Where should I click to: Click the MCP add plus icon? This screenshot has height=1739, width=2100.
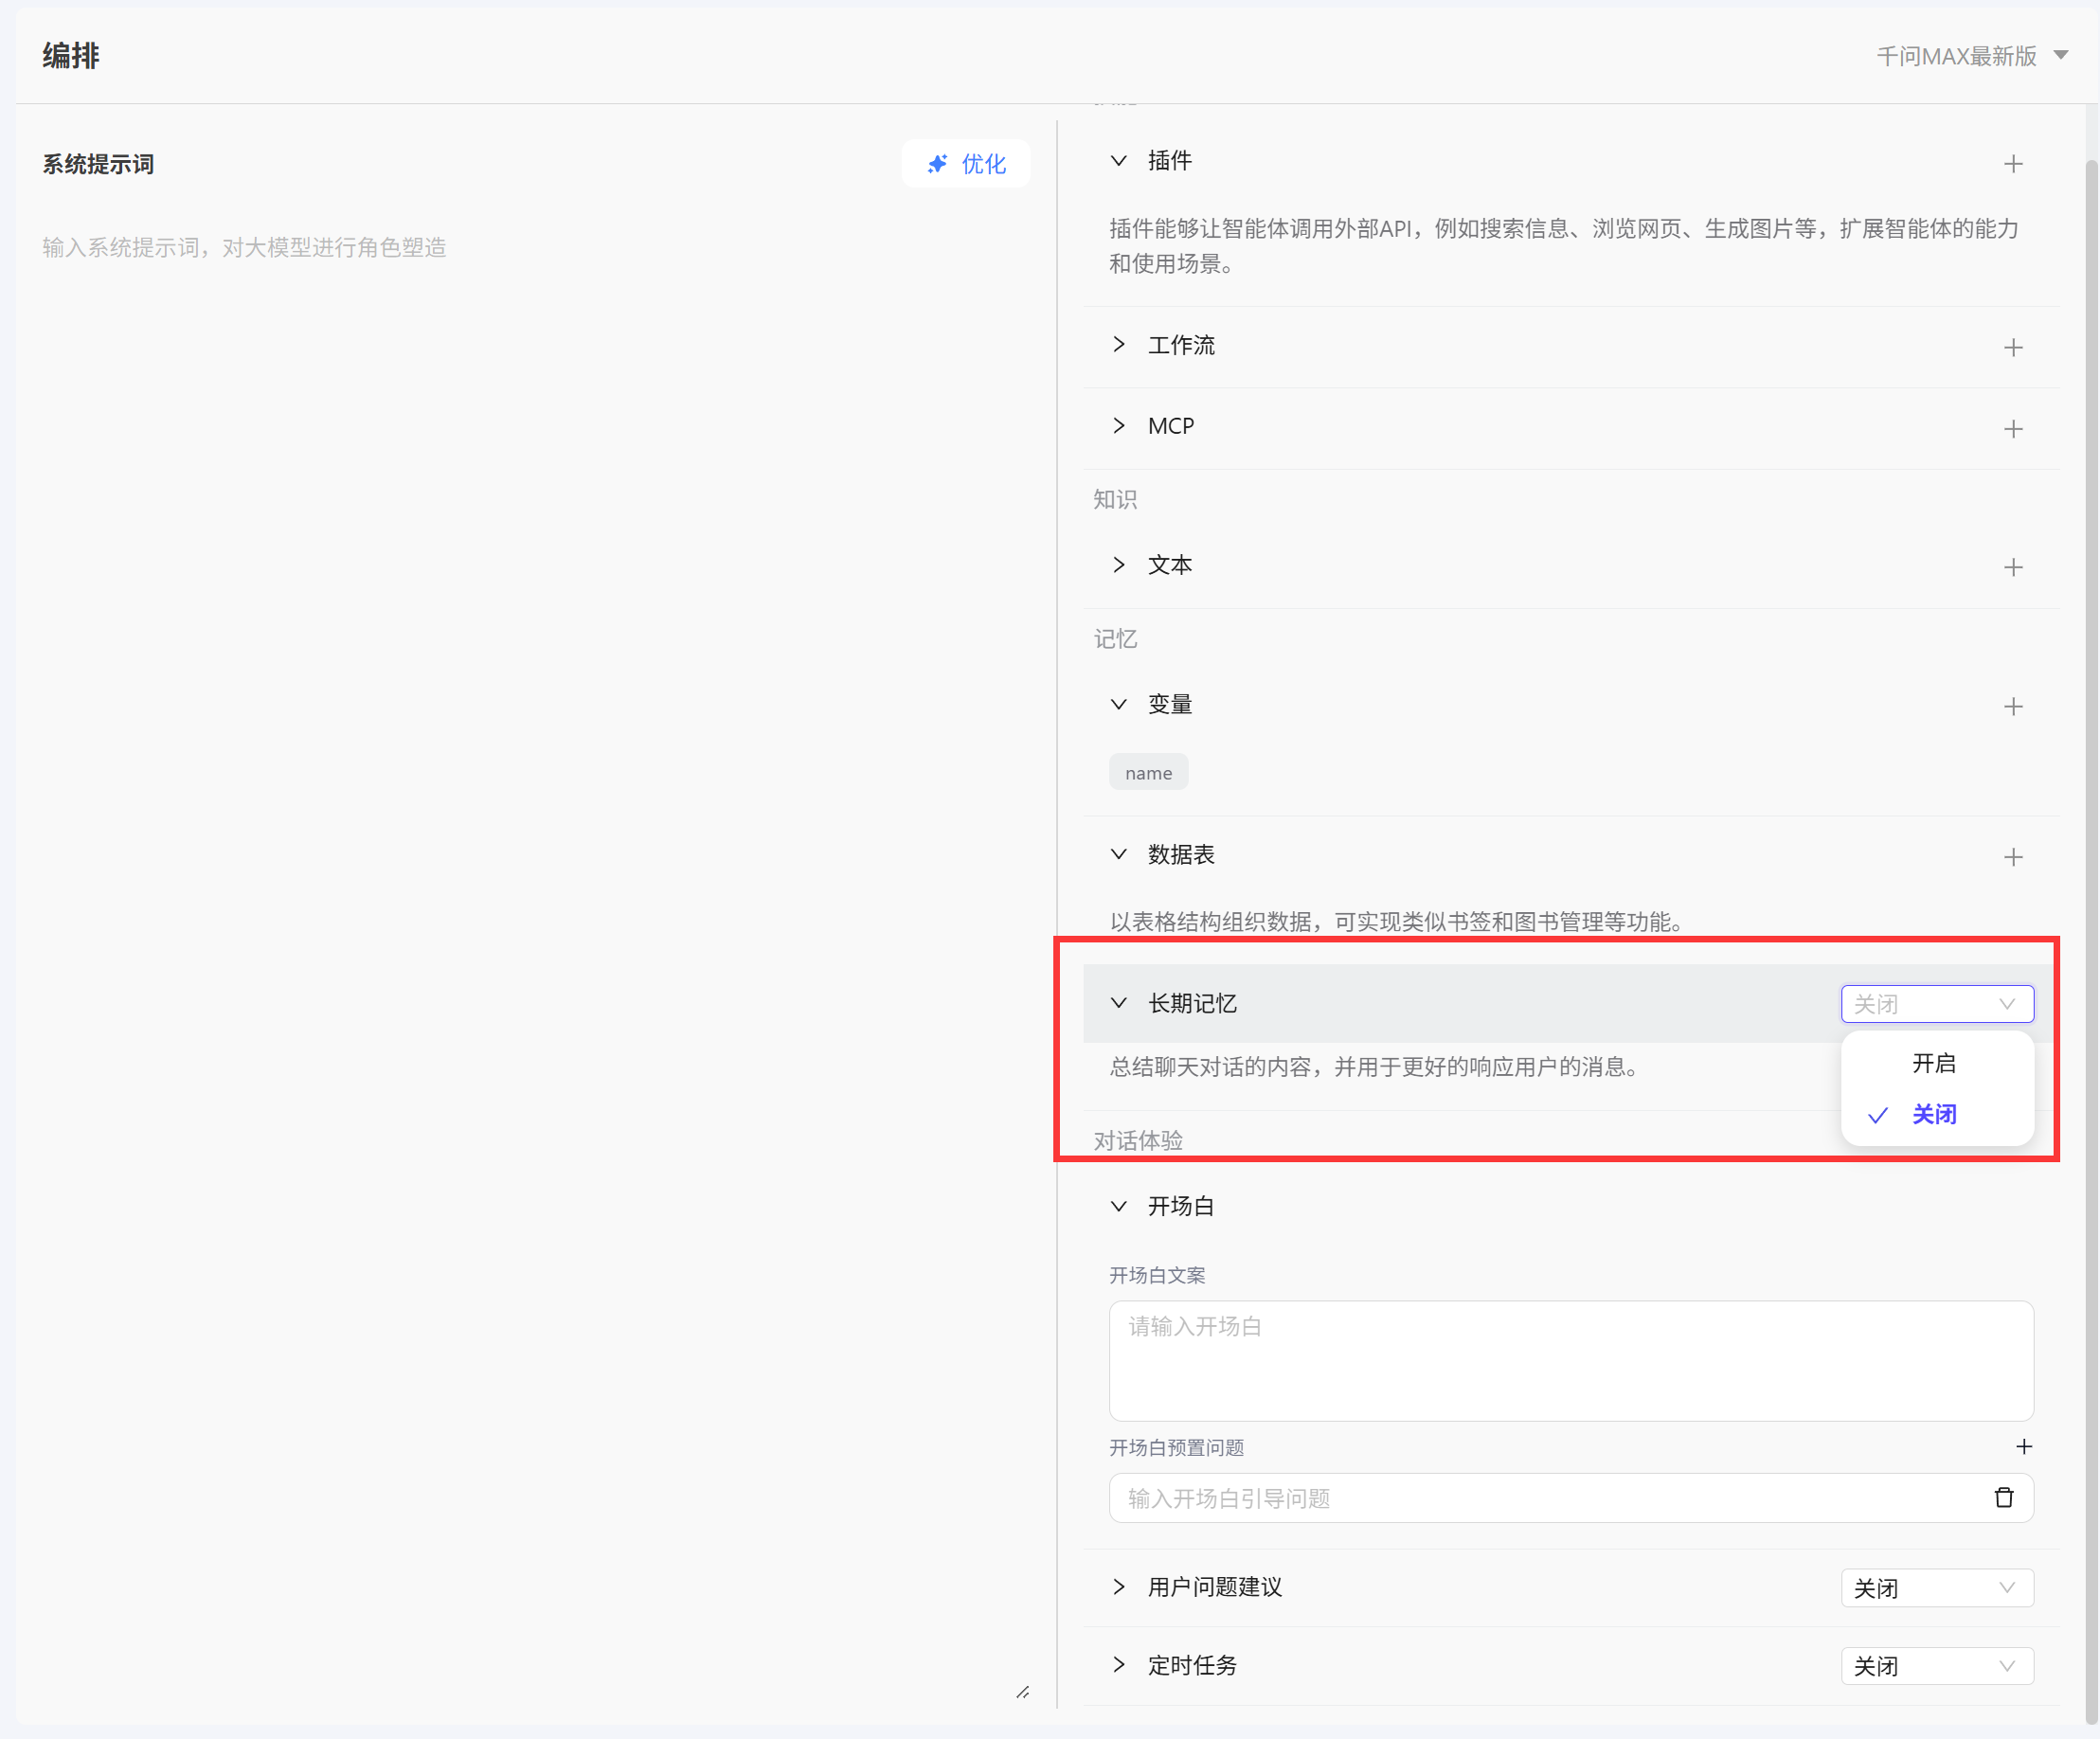(x=2013, y=429)
